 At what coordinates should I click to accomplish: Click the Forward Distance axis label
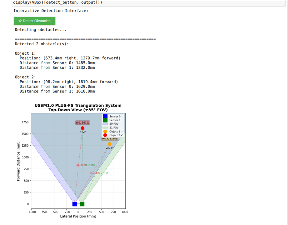coord(19,161)
